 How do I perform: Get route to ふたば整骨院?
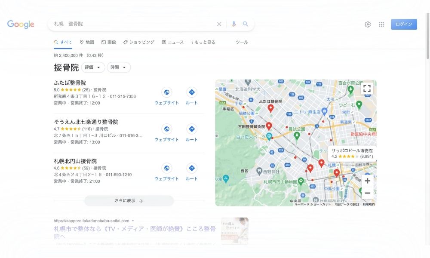(192, 96)
